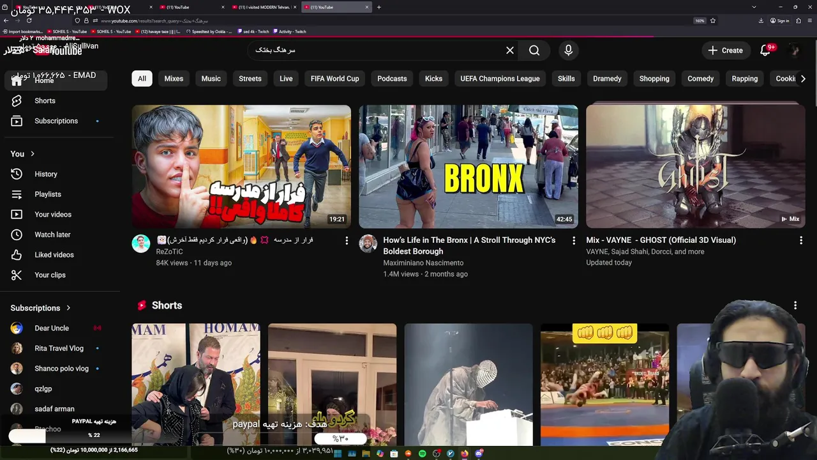Open the Maximiniano Nascimento channel avatar
The height and width of the screenshot is (460, 817).
pos(368,243)
